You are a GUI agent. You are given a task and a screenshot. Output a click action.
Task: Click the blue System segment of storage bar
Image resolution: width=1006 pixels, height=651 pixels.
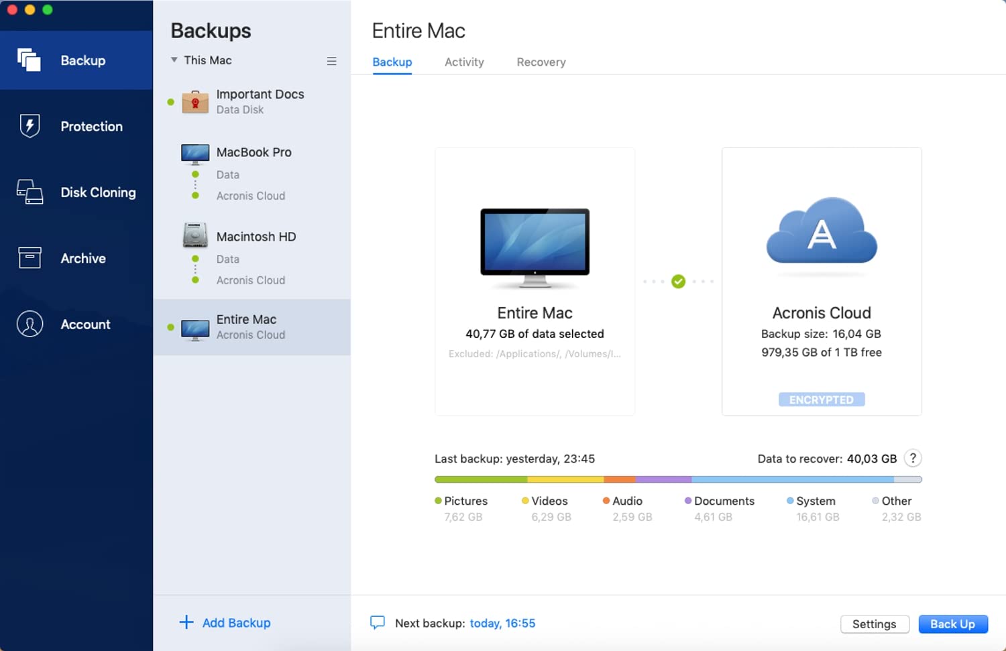[x=791, y=479]
